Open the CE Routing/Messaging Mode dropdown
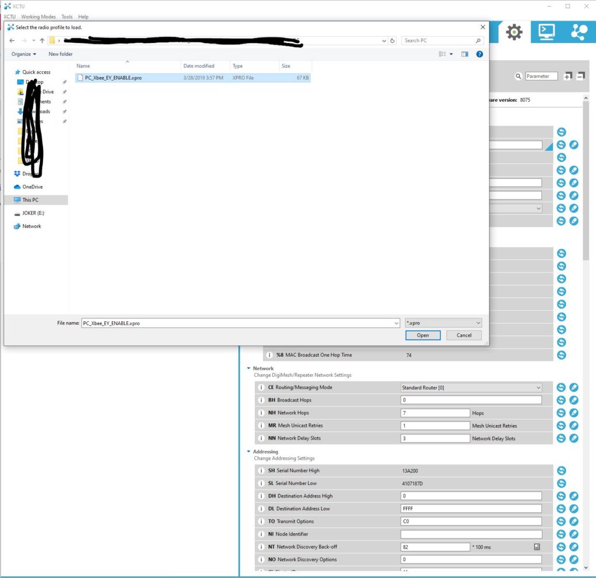 [x=539, y=387]
